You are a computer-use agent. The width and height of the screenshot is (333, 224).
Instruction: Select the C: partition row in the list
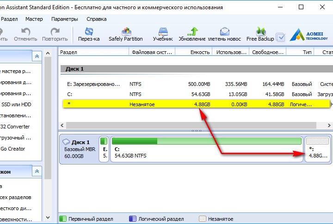pyautogui.click(x=197, y=94)
